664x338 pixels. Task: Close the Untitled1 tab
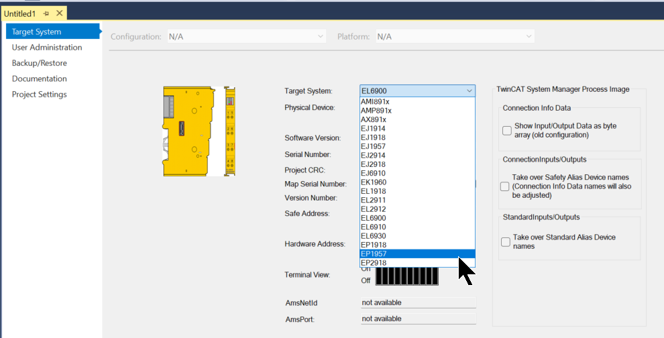[60, 13]
